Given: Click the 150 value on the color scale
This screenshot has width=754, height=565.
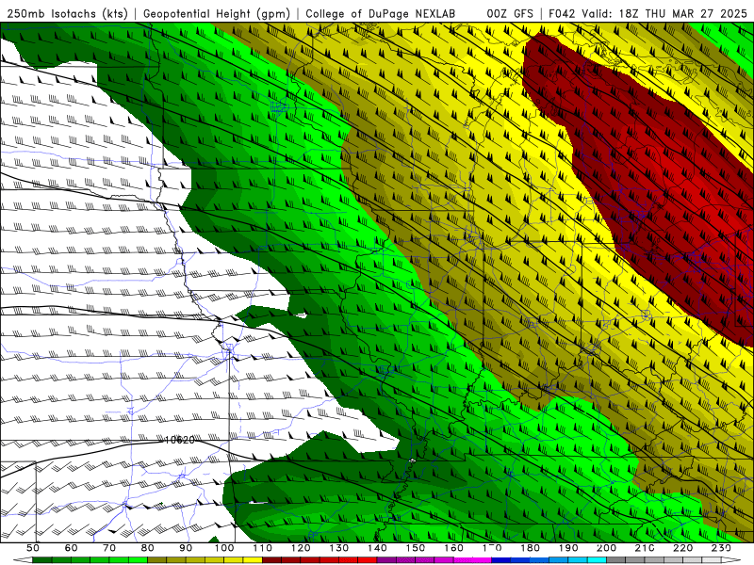Looking at the screenshot, I should [415, 548].
